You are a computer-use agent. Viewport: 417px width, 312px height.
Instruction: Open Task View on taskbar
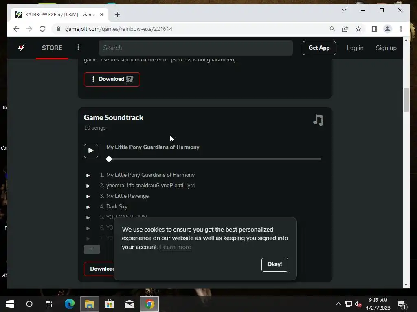pos(49,304)
